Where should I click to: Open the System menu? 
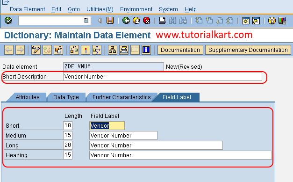pos(168,9)
